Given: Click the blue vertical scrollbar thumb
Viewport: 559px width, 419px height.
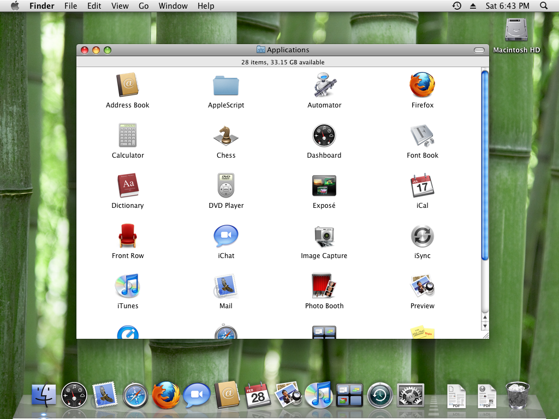Looking at the screenshot, I should pos(485,165).
